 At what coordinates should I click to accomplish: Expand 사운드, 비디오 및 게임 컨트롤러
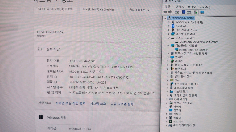click(168, 73)
